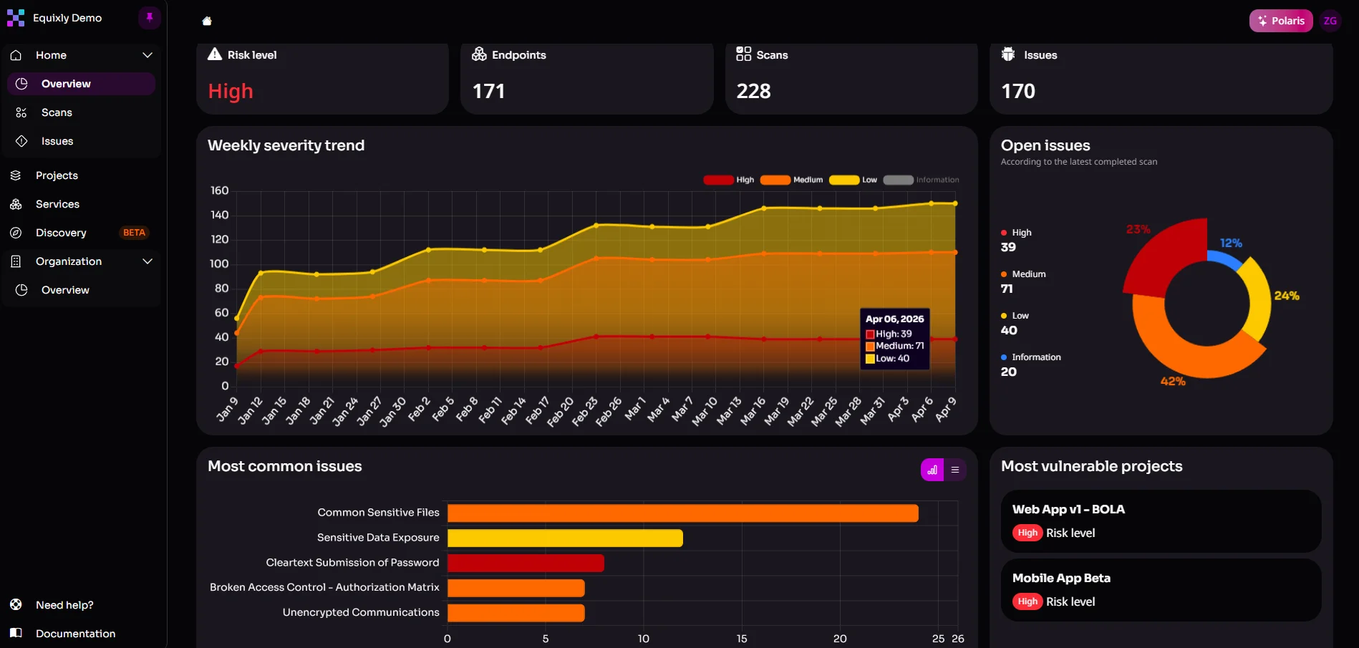Open Projects from the sidebar
The height and width of the screenshot is (648, 1359).
click(x=57, y=175)
